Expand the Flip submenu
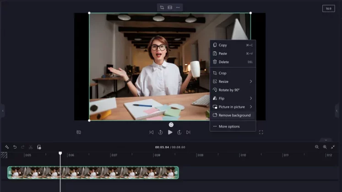342x192 pixels. pos(233,98)
